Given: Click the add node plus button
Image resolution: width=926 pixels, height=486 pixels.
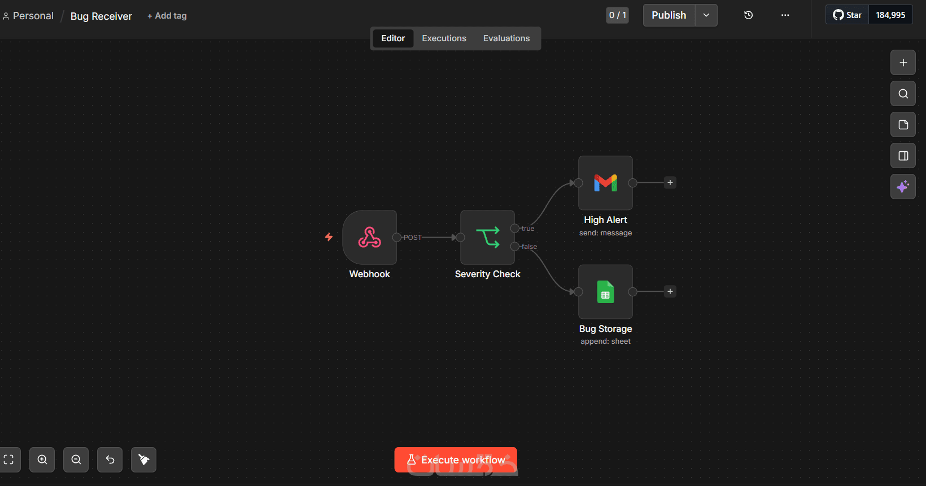Looking at the screenshot, I should (903, 63).
